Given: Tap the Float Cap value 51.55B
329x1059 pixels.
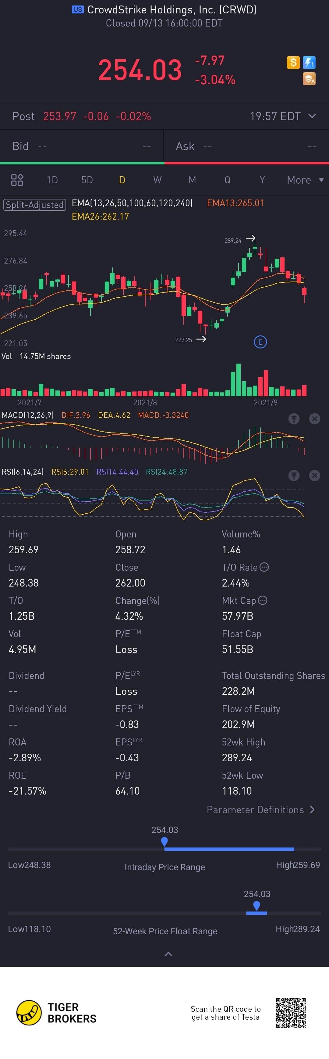Looking at the screenshot, I should click(x=237, y=649).
